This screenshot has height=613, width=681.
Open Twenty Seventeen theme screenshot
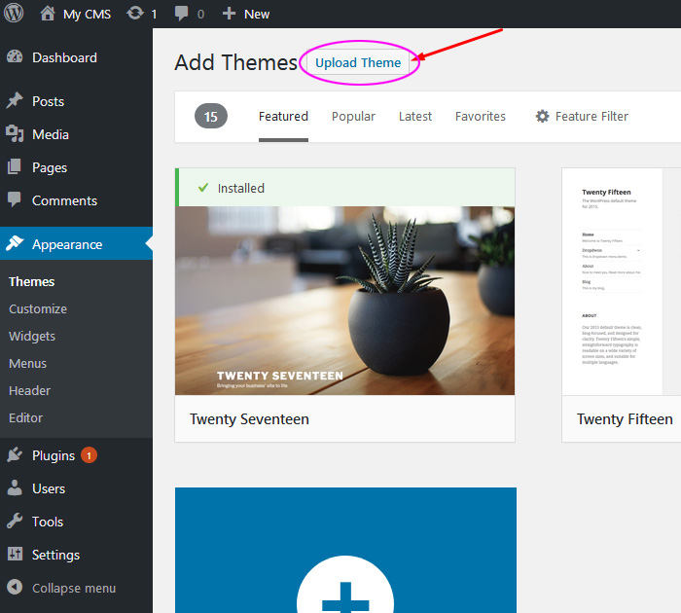click(344, 301)
